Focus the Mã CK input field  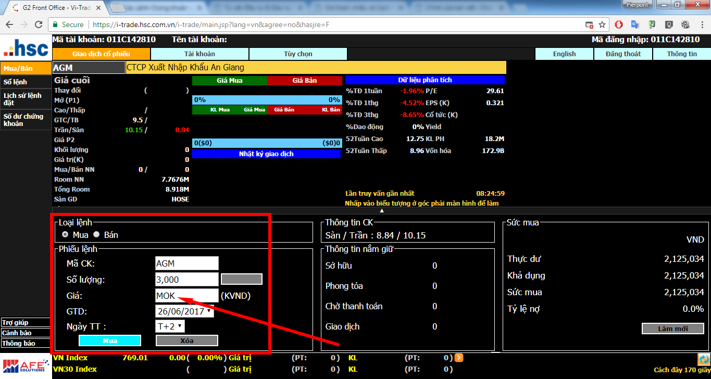click(187, 263)
